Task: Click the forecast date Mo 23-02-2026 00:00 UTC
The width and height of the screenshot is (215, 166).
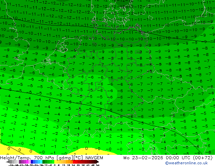Action: 157,158
